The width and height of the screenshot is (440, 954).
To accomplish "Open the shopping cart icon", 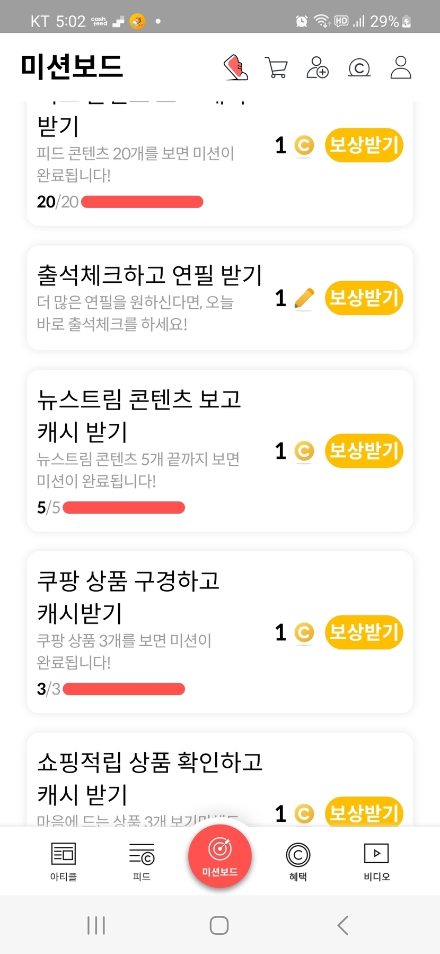I will [x=276, y=68].
